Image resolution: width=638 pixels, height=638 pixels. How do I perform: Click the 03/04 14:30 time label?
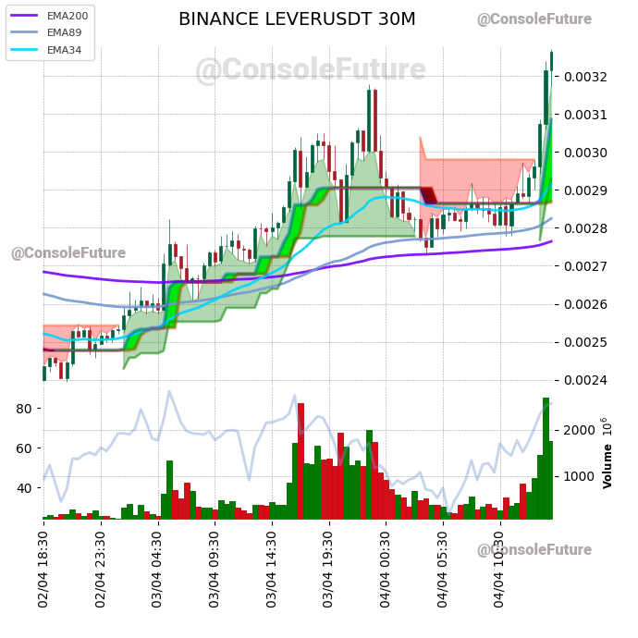tap(272, 570)
